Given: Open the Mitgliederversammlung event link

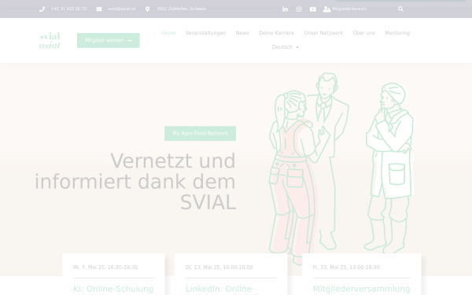Looking at the screenshot, I should (362, 289).
